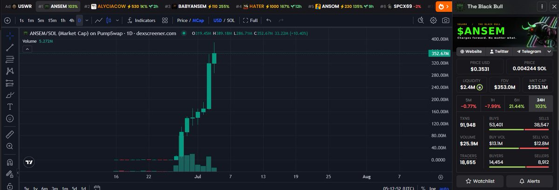Screen dimensions: 559x190
Task: Select the chart patterns tool
Action: 9,71
